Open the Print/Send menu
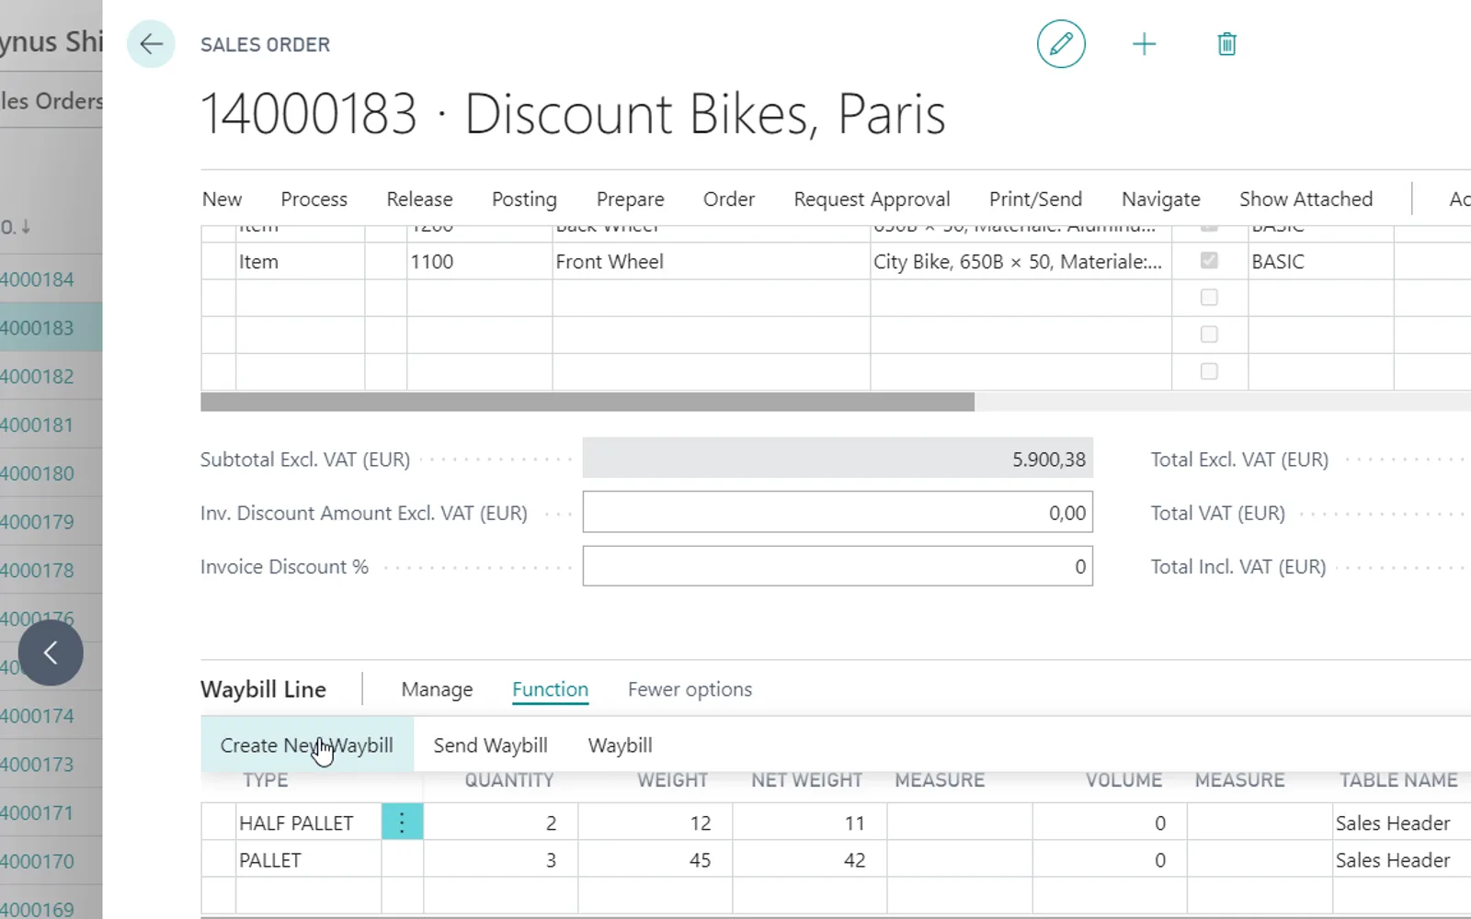This screenshot has width=1471, height=919. [x=1035, y=199]
